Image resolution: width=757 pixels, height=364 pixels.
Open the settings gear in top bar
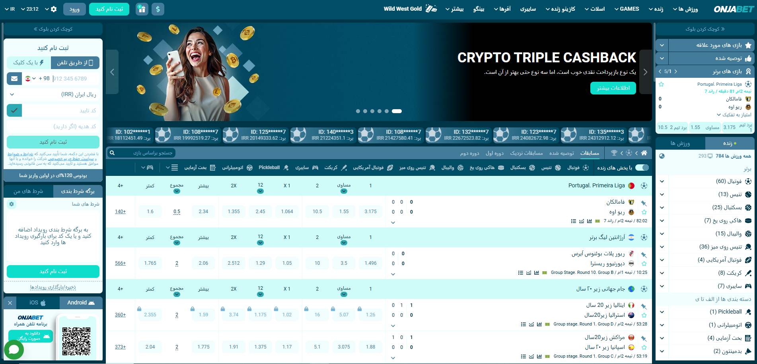pyautogui.click(x=54, y=9)
